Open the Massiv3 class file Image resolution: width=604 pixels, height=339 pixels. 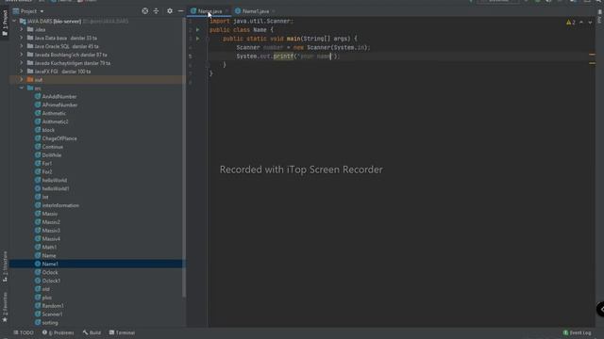(51, 231)
